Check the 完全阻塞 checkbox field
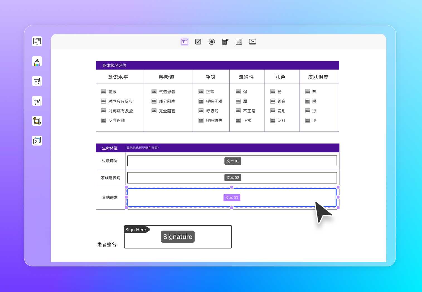The image size is (422, 292). [154, 111]
